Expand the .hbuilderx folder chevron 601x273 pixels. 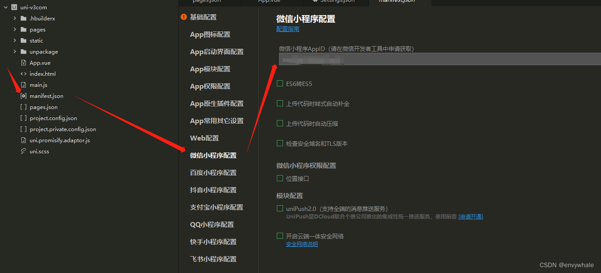click(15, 19)
